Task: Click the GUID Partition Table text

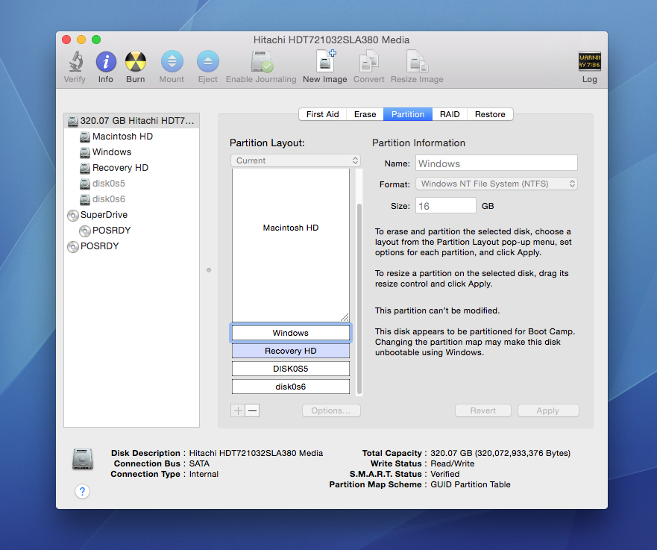Action: 471,484
